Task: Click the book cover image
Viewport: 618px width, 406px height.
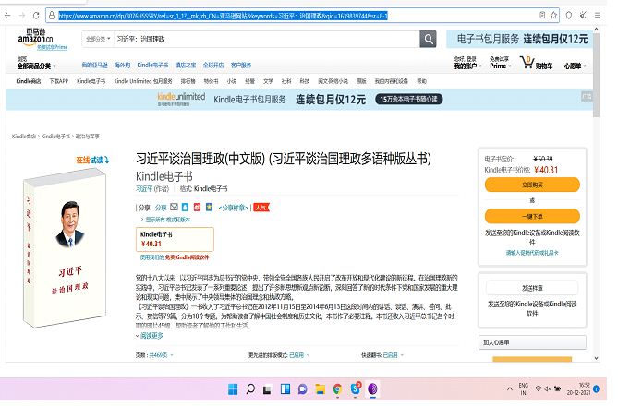Action: point(65,247)
